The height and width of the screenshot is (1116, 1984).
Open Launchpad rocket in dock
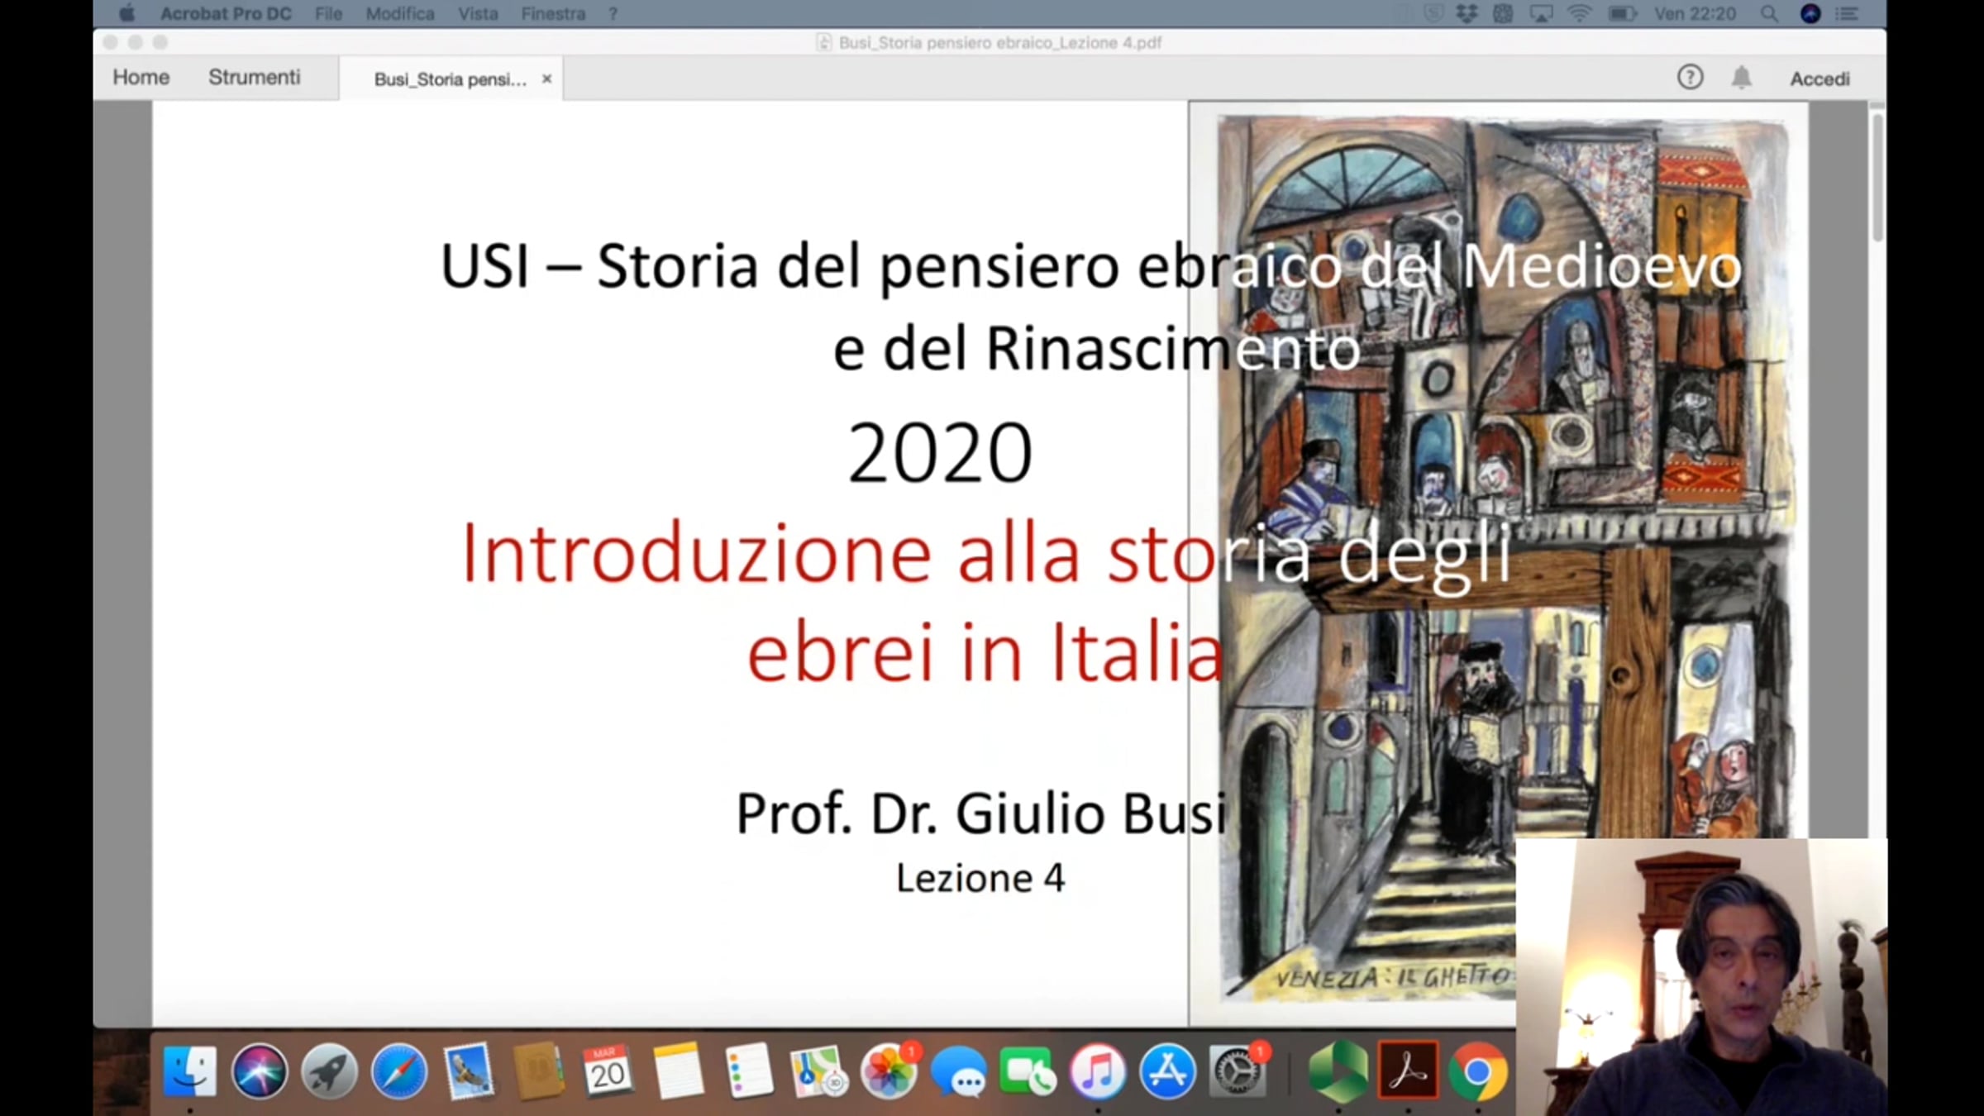click(x=329, y=1072)
